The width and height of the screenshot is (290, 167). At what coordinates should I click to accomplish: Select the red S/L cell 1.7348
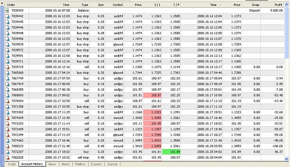pyautogui.click(x=153, y=135)
